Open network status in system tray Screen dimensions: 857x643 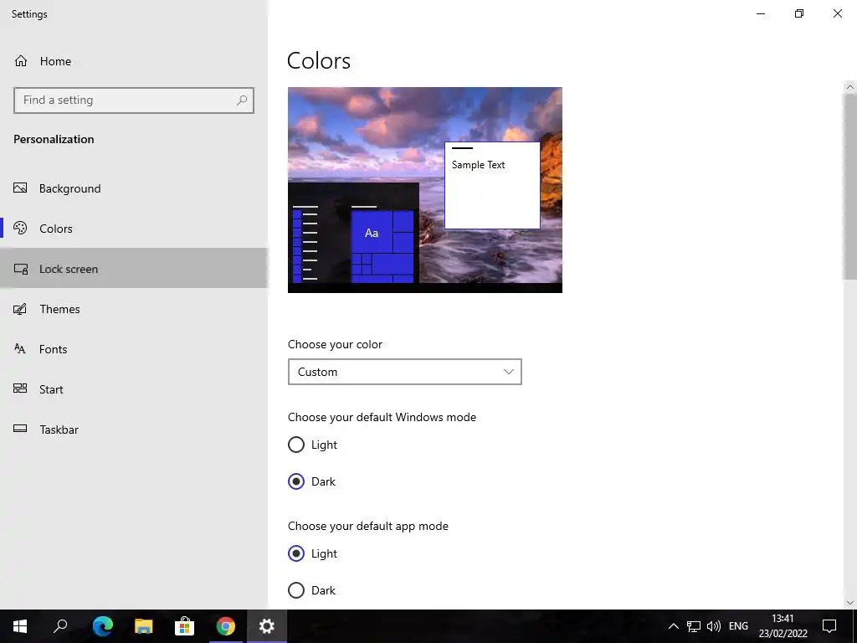(x=694, y=626)
